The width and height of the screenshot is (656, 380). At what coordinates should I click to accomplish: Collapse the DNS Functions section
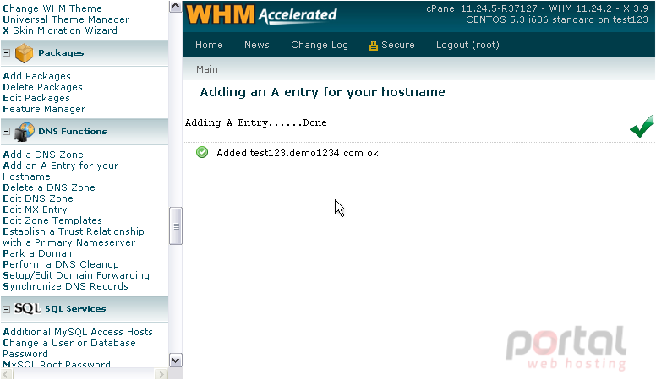click(x=6, y=132)
